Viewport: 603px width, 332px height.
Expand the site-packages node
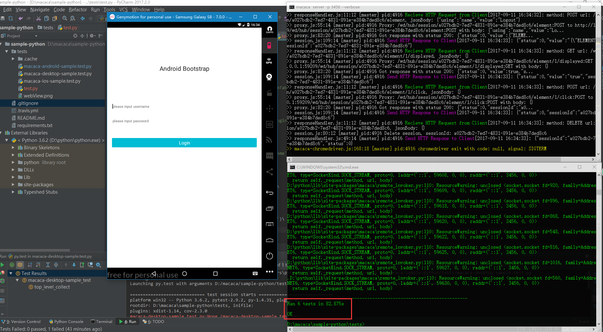(13, 185)
